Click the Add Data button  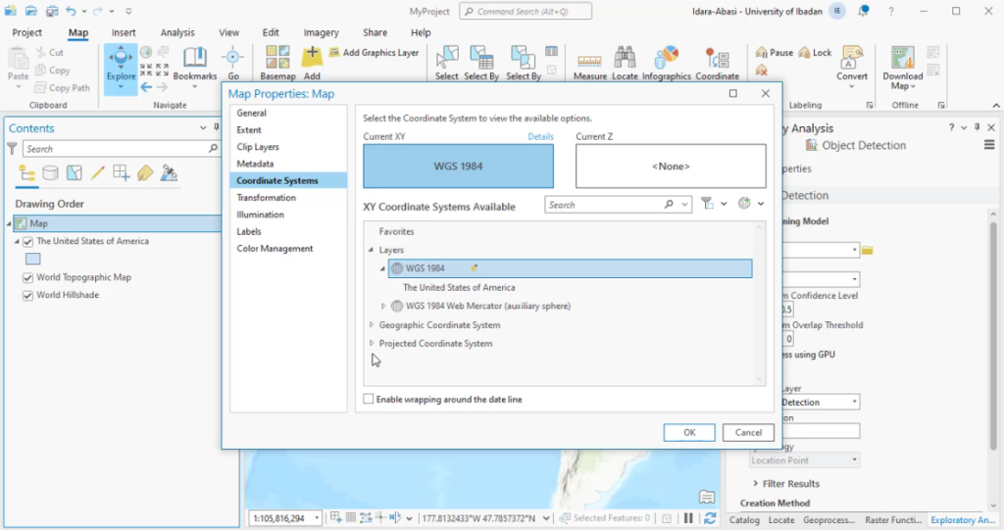(312, 64)
